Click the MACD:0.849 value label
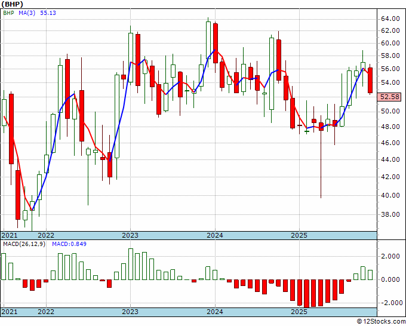The width and height of the screenshot is (406, 326). click(69, 244)
